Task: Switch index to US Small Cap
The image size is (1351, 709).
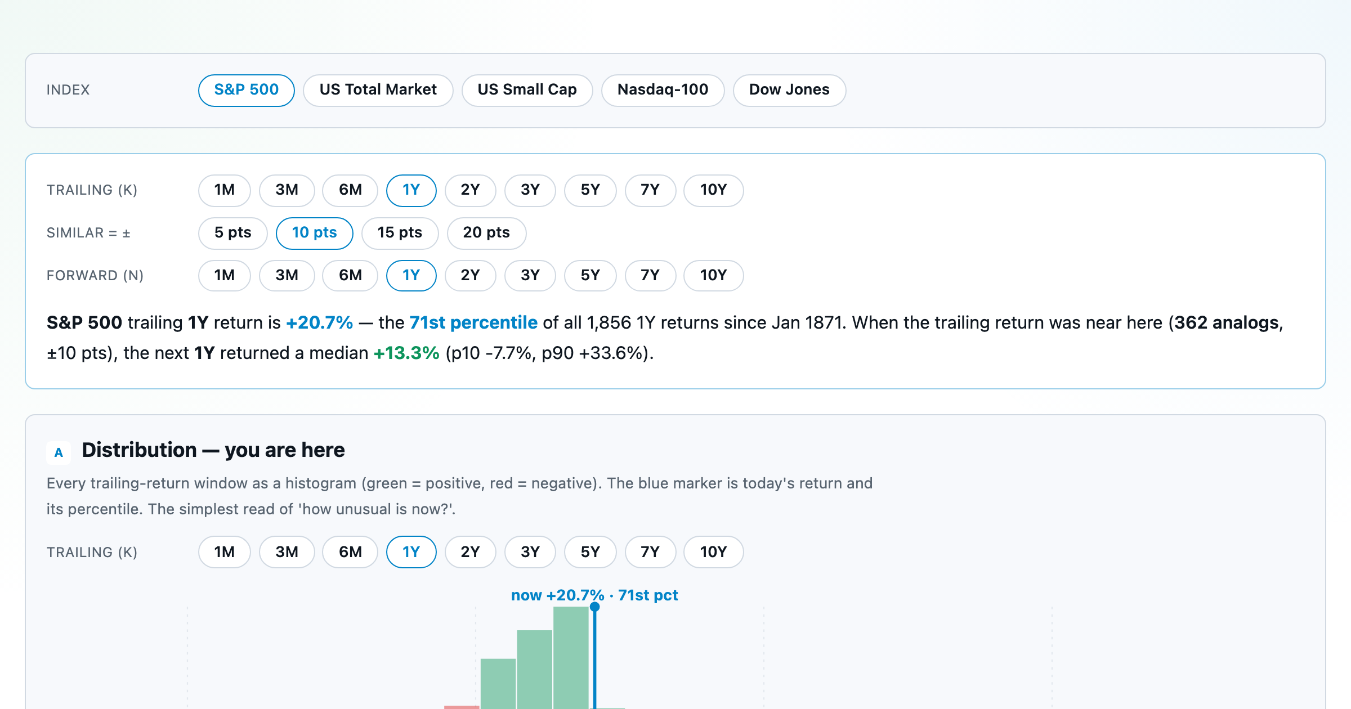Action: click(x=527, y=90)
